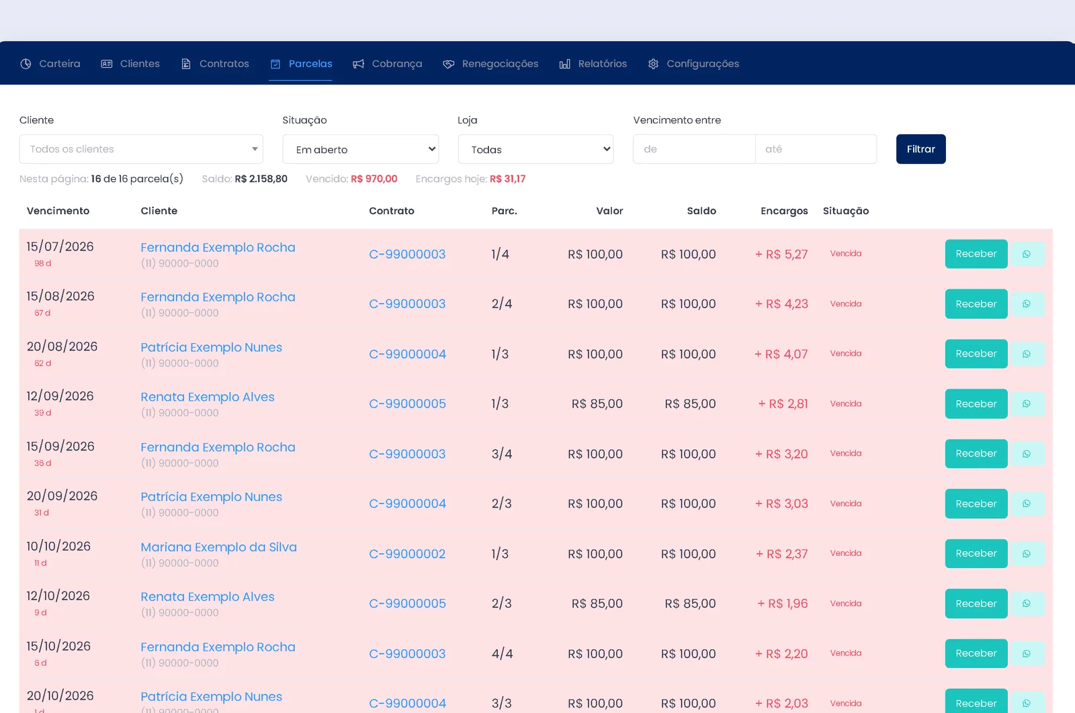
Task: Open contract C-99000002 link
Action: 407,554
